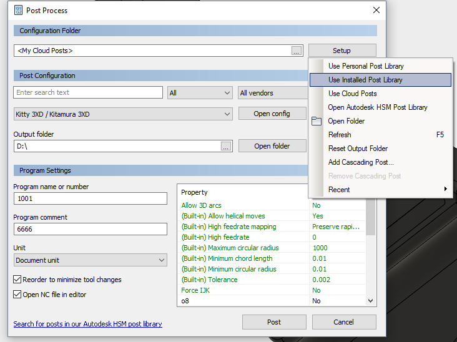Choose Open Folder in the Setup menu
This screenshot has height=342, width=457.
380,121
